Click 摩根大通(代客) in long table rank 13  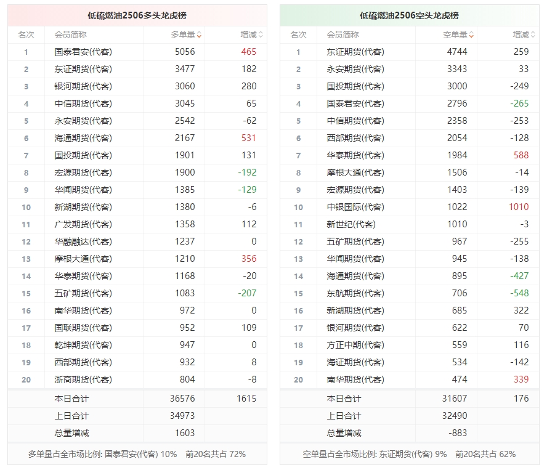(83, 259)
